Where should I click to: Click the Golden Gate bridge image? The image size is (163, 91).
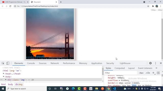tap(50, 34)
